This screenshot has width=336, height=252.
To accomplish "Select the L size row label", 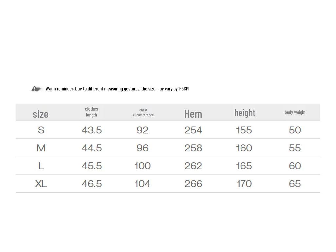I will pos(41,166).
